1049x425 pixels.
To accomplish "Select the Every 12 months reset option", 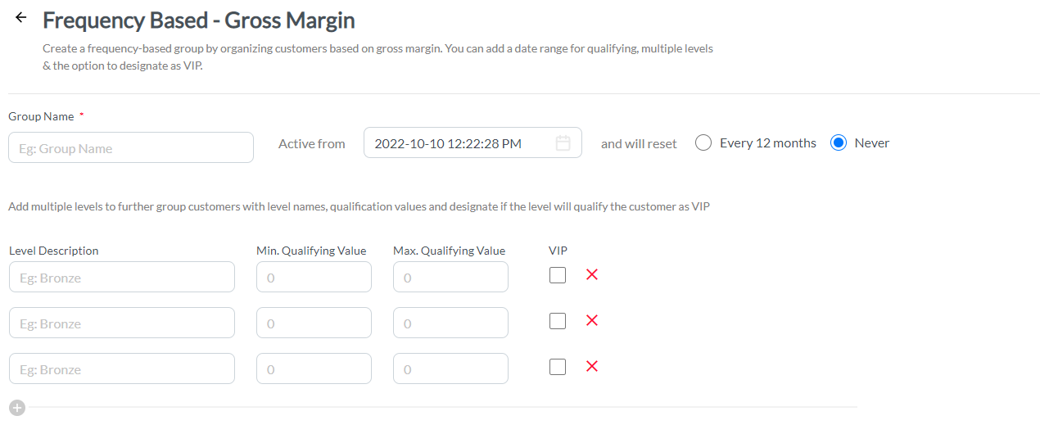I will [x=703, y=143].
